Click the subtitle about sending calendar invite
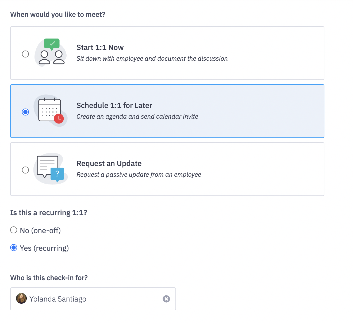 coord(137,117)
